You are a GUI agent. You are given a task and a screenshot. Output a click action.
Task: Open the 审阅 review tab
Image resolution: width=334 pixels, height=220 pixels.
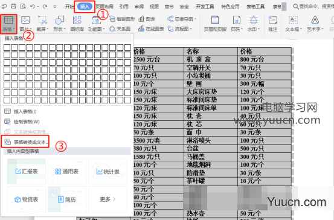coord(139,7)
